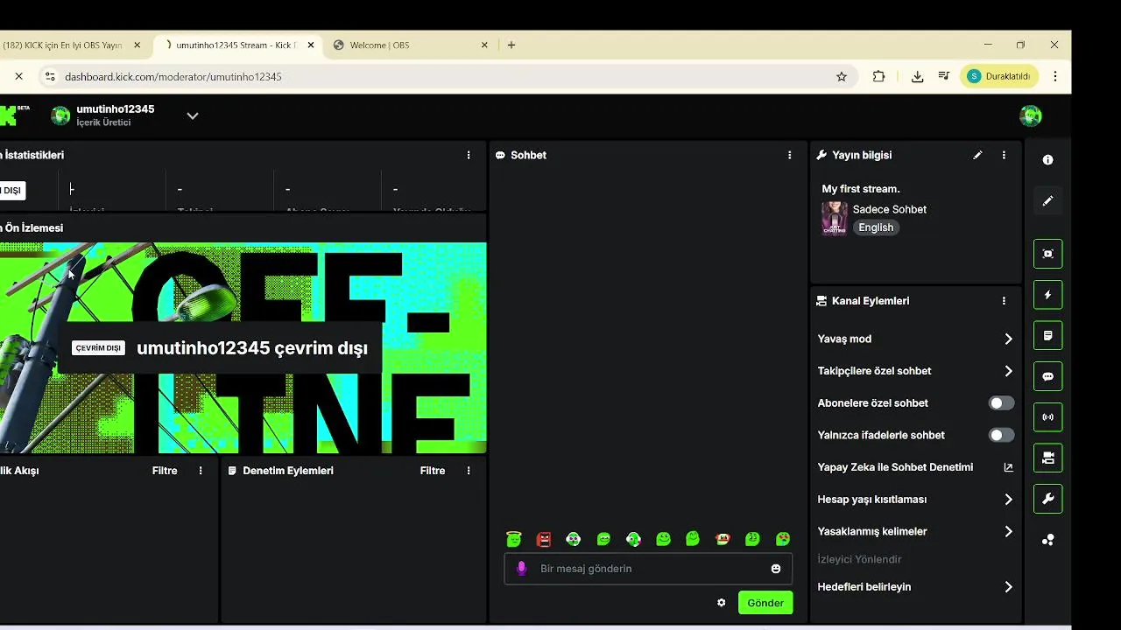The image size is (1121, 630).
Task: Open Filtre in Denetim Eylemleri panel
Action: point(433,471)
